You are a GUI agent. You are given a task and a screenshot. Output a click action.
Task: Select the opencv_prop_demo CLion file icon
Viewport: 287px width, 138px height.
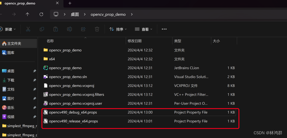click(x=46, y=68)
